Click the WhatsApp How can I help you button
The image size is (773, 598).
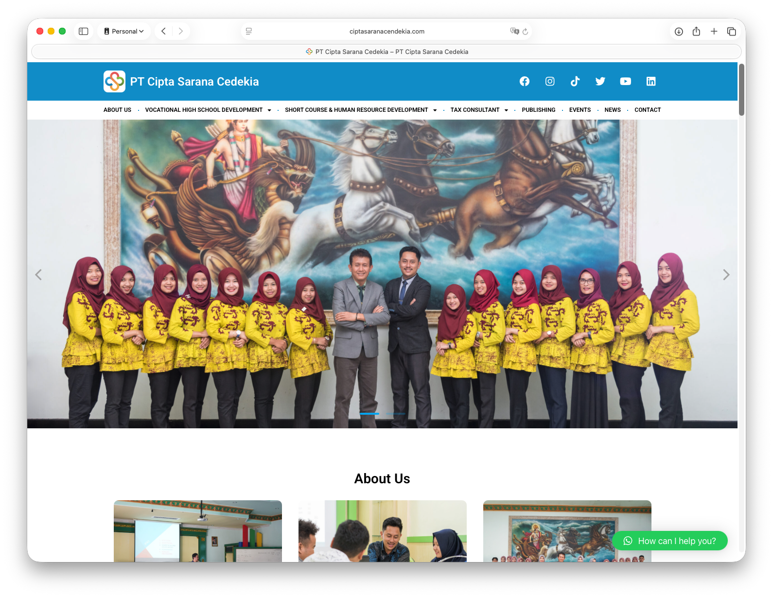coord(670,541)
